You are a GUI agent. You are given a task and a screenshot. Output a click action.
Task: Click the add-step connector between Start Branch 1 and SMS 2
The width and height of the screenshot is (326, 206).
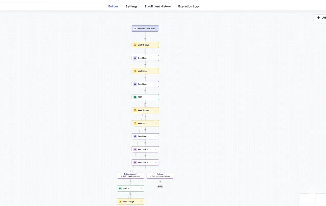131,182
